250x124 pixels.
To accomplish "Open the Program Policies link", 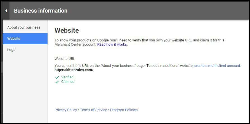I will pos(124,110).
